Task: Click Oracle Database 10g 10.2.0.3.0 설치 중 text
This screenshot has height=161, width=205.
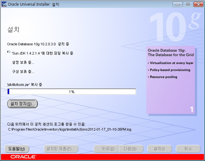Action: pos(38,44)
